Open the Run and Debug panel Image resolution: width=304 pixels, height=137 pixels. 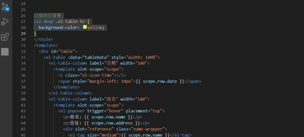point(5,22)
